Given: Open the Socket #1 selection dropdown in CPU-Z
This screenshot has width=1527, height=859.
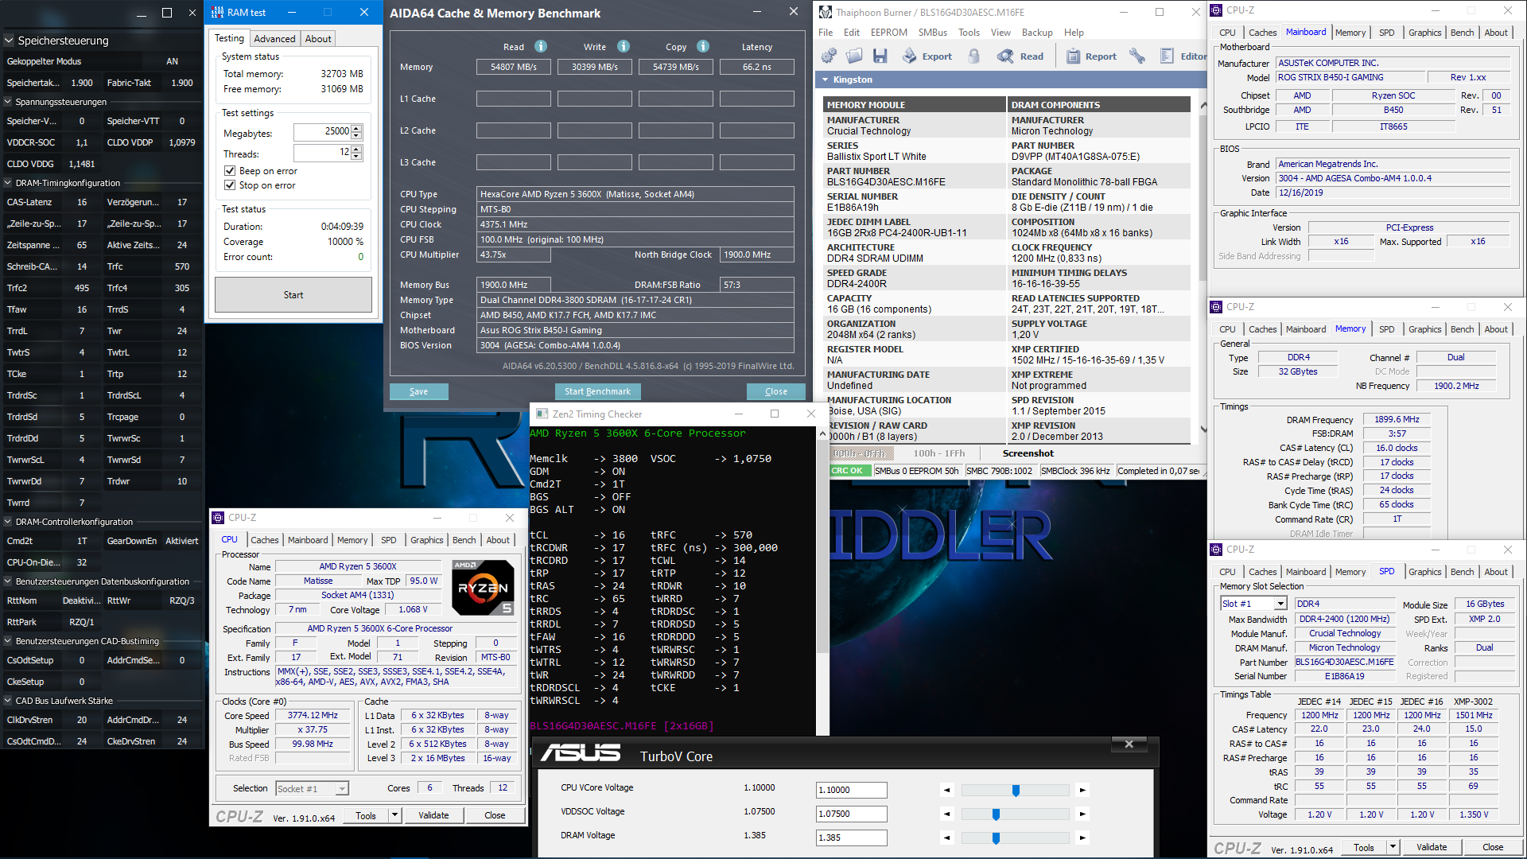Looking at the screenshot, I should pos(342,788).
